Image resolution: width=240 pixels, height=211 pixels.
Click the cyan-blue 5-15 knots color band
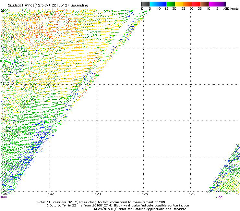click(x=158, y=4)
